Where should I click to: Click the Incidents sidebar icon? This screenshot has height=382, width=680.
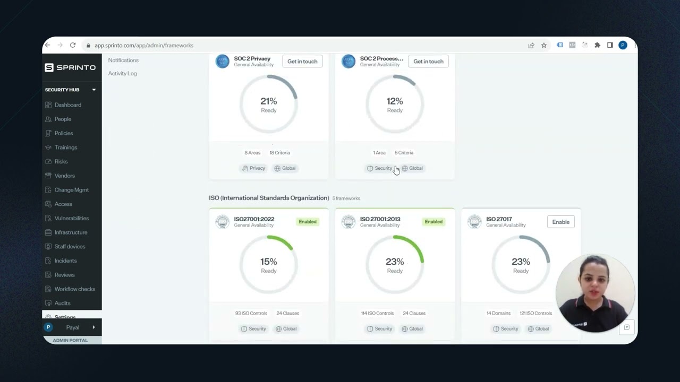(x=48, y=261)
